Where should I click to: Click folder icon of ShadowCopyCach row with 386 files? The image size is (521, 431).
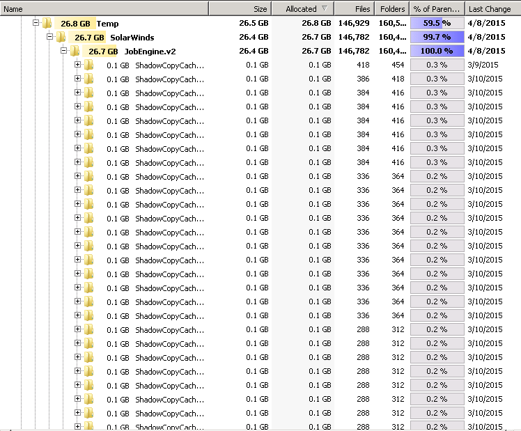88,79
